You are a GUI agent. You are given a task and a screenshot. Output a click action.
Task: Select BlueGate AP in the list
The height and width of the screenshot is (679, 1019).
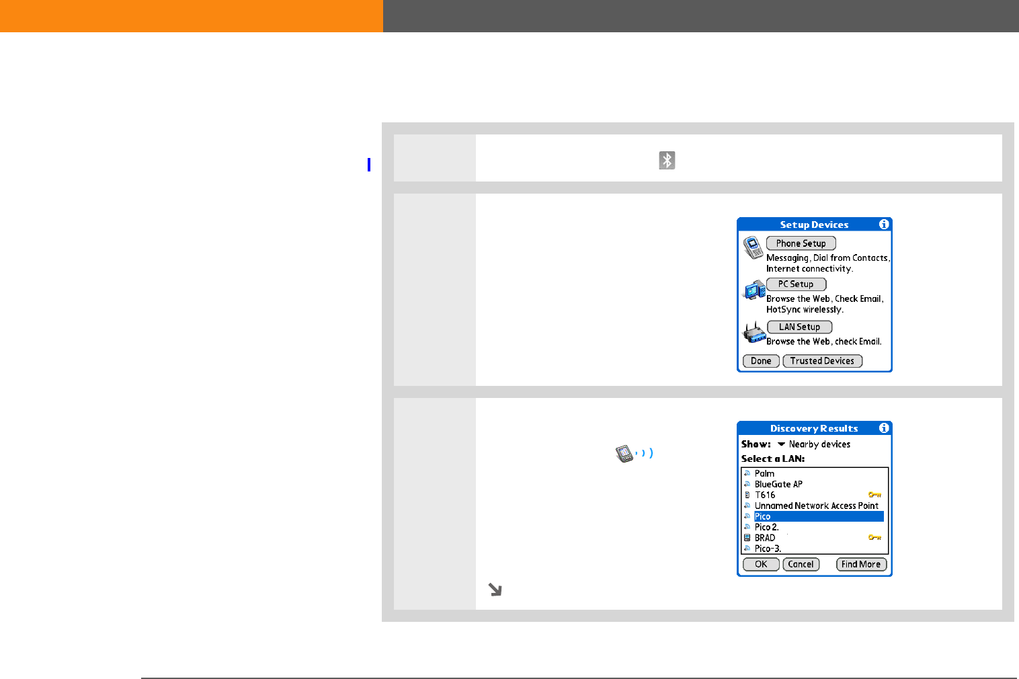pyautogui.click(x=778, y=484)
